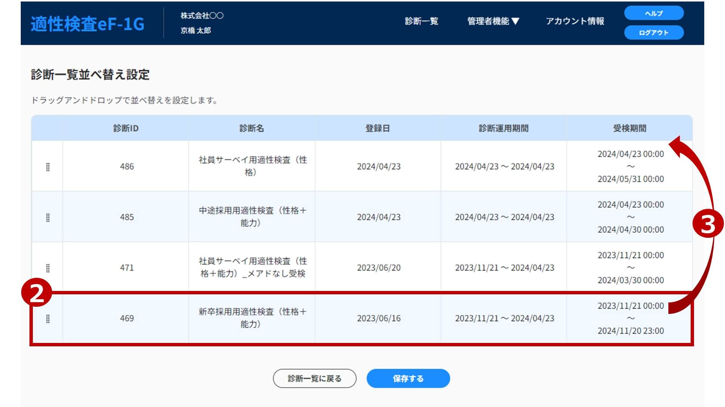
Task: Click exam period ending 2024/05/31 00:00
Action: point(630,166)
